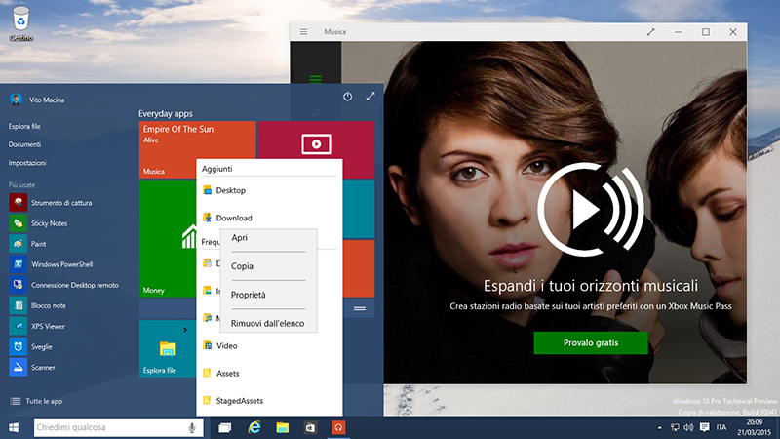The height and width of the screenshot is (439, 780).
Task: Launch Internet Explorer from taskbar
Action: pos(254,427)
